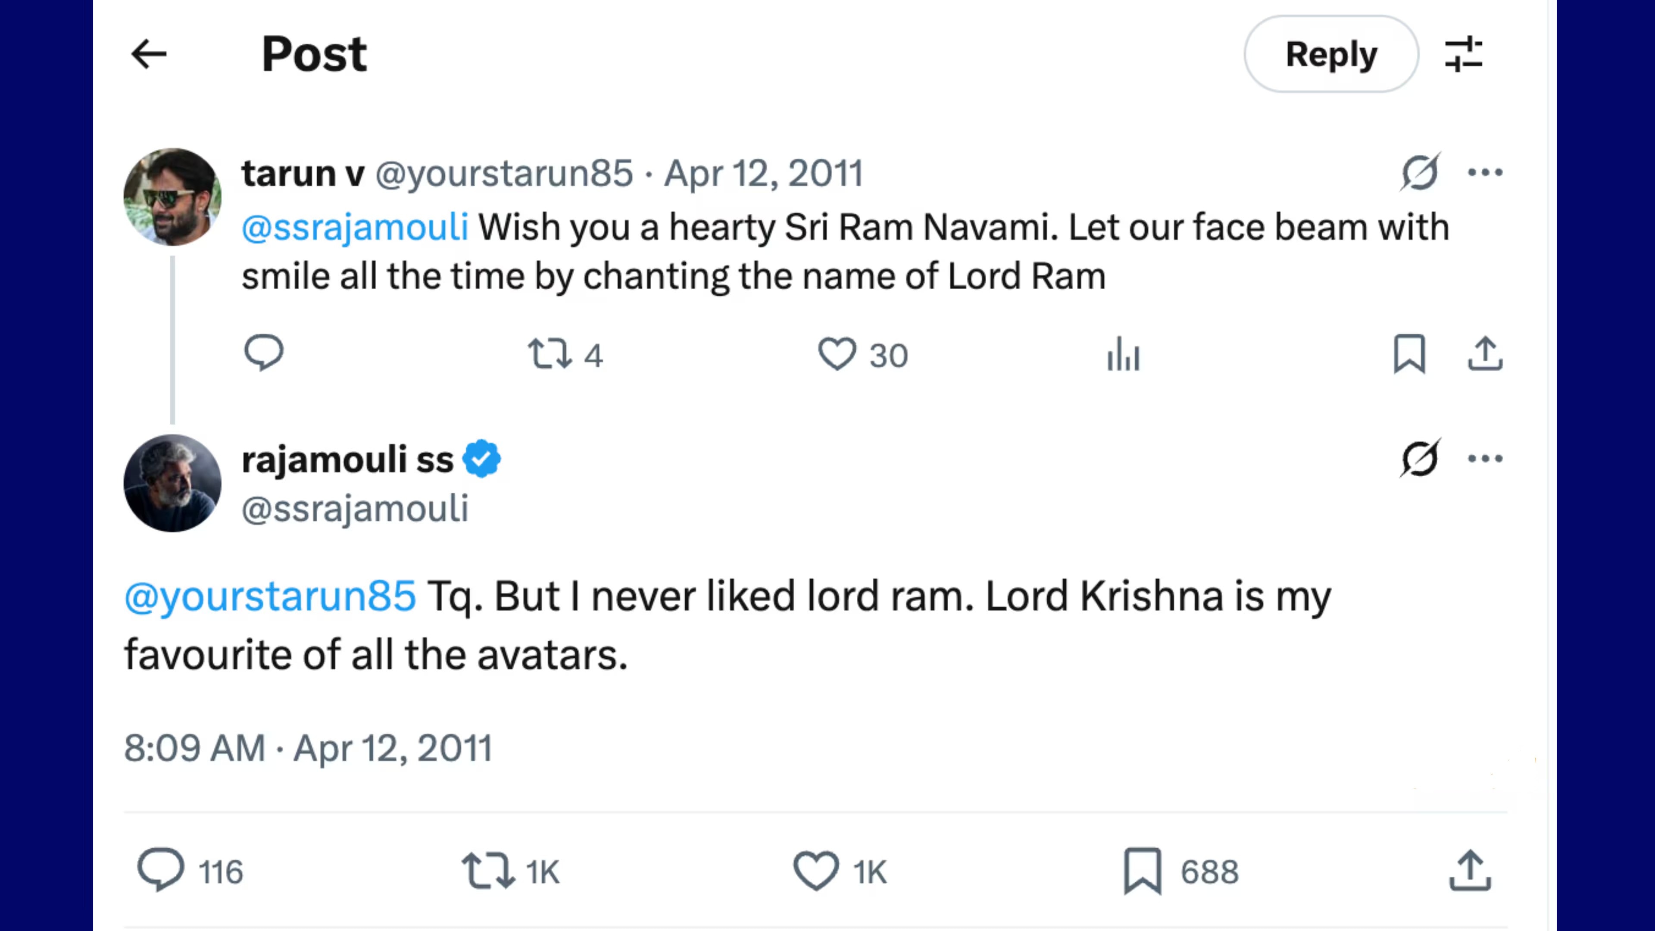Viewport: 1655px width, 931px height.
Task: Click the Grok icon on tarun v's post
Action: click(x=1419, y=172)
